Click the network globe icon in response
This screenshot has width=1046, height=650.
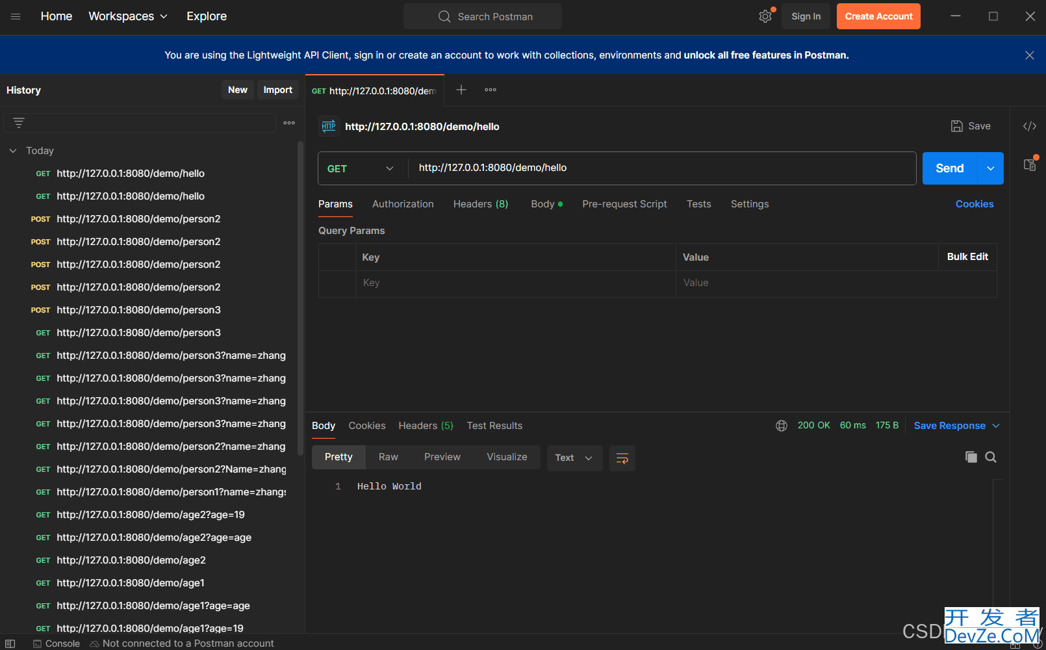(x=782, y=426)
